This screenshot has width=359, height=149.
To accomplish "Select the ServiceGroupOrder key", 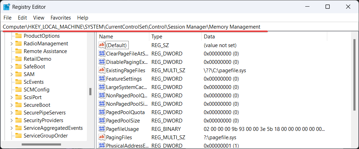I will click(46, 136).
